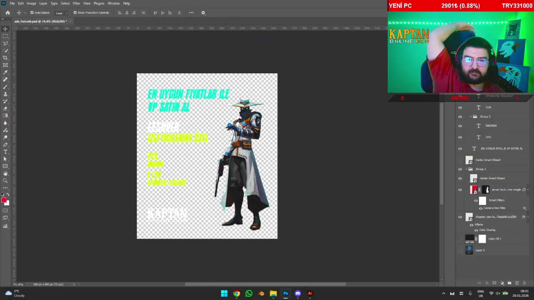
Task: Select the Rectangle shape tool
Action: 5,166
